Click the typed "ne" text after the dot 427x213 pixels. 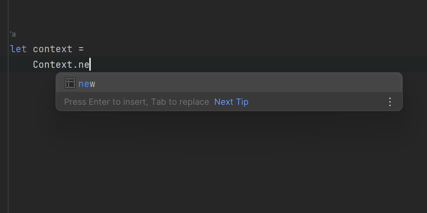(x=84, y=65)
